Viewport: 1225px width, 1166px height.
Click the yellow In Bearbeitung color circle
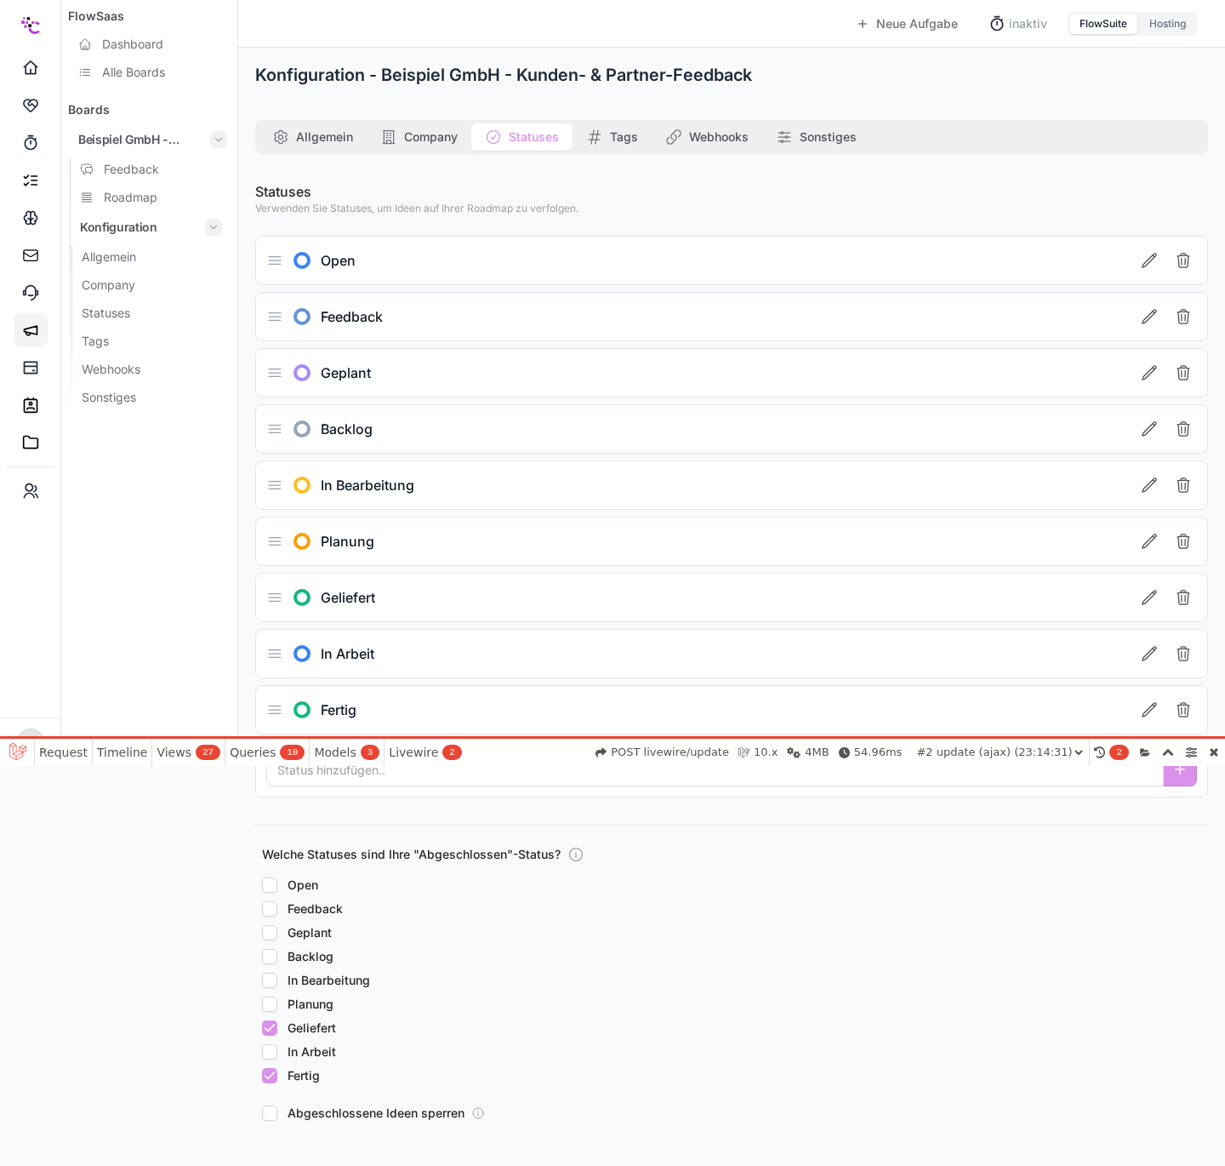[x=302, y=485]
